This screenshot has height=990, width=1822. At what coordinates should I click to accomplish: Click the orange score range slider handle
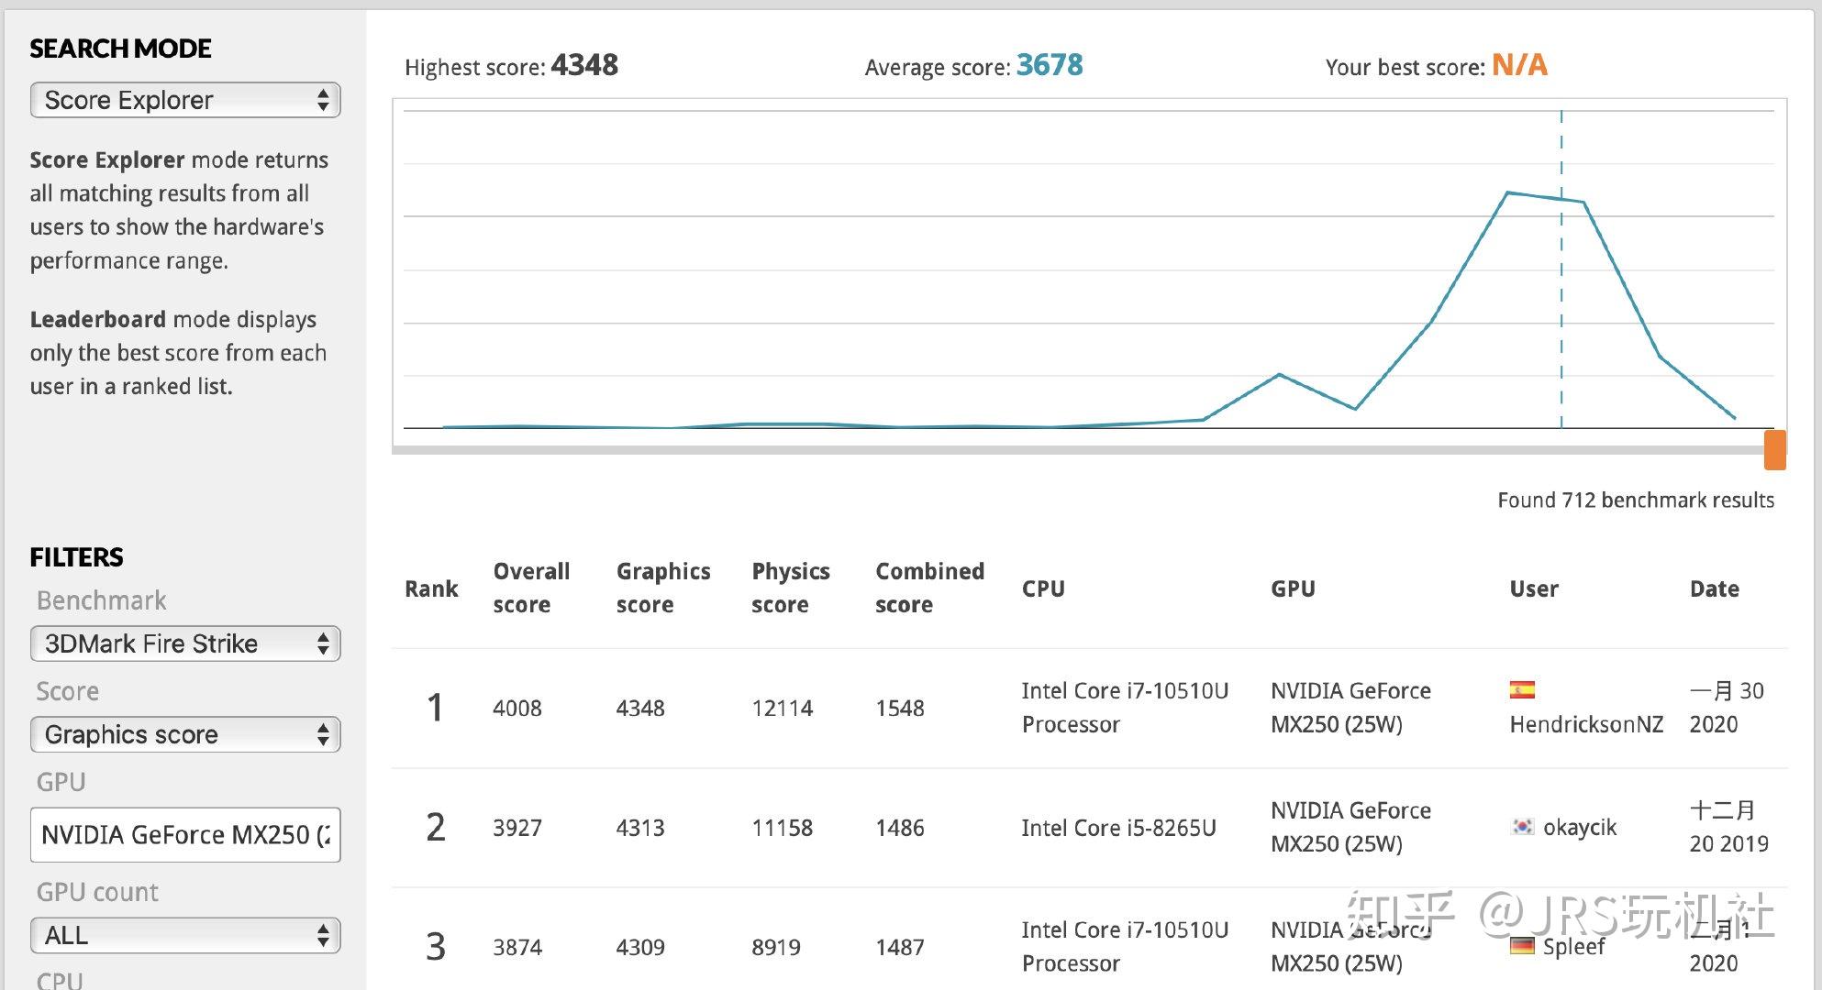pyautogui.click(x=1774, y=450)
